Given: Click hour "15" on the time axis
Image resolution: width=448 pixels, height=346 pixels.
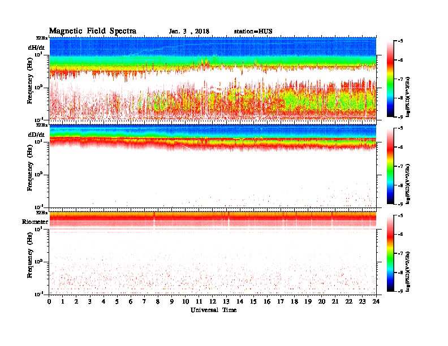Looking at the screenshot, I should (253, 301).
